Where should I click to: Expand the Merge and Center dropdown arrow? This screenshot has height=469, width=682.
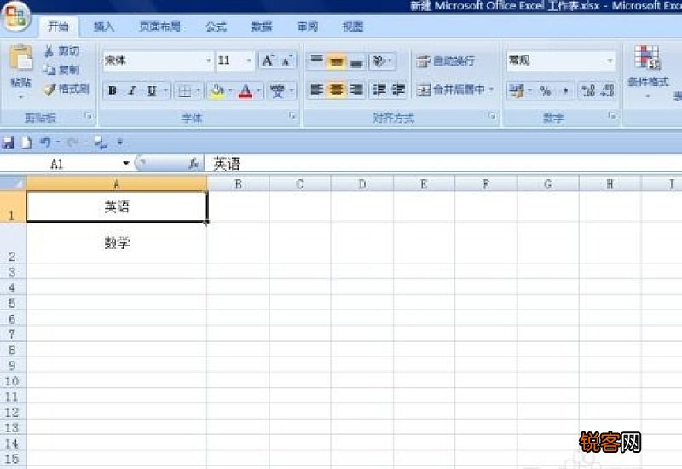pyautogui.click(x=492, y=90)
